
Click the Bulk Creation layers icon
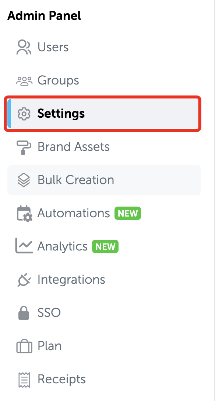tap(24, 180)
